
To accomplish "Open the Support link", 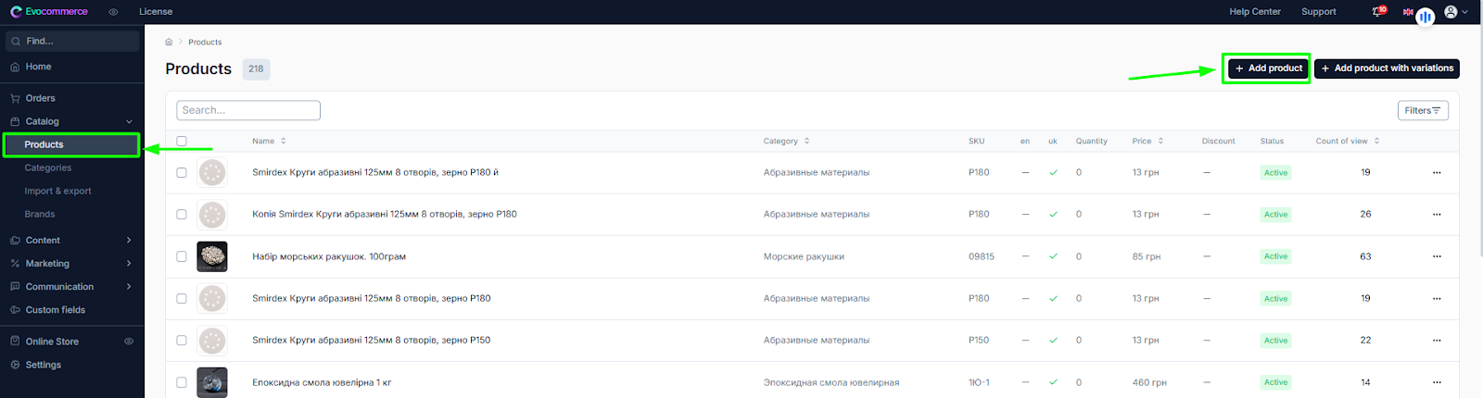I will 1319,12.
